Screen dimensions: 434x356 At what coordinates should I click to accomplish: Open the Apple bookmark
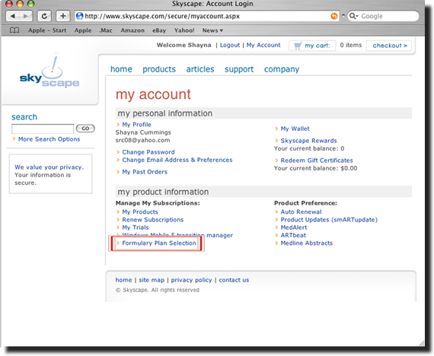click(x=83, y=30)
